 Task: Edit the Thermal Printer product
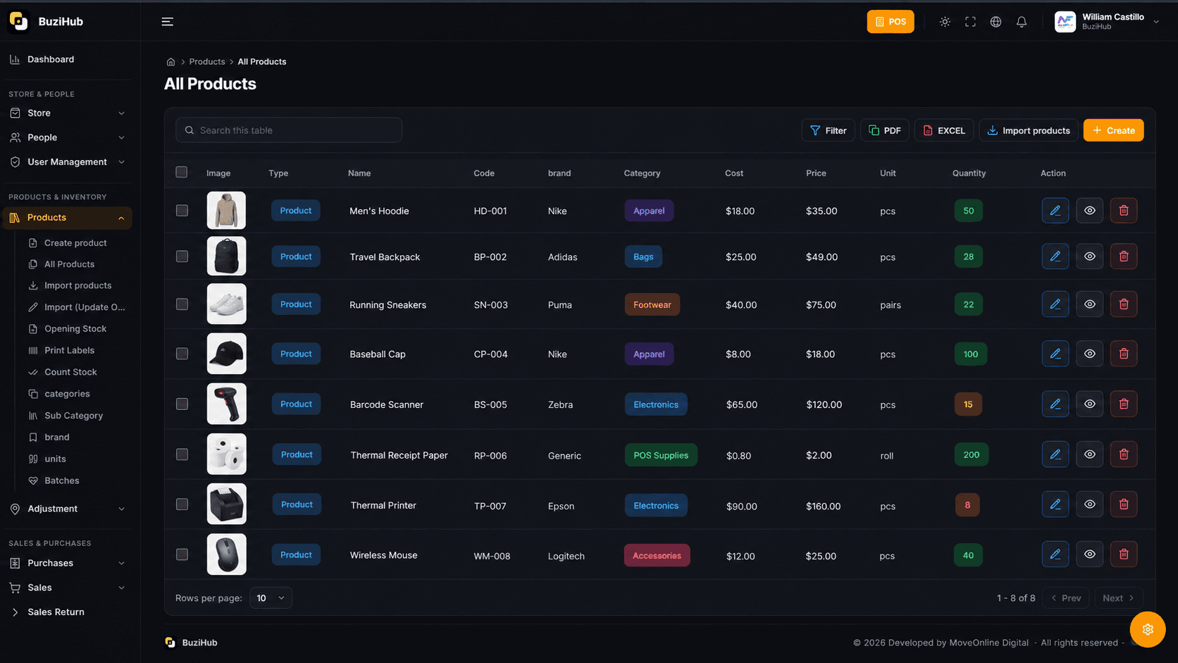(1055, 504)
